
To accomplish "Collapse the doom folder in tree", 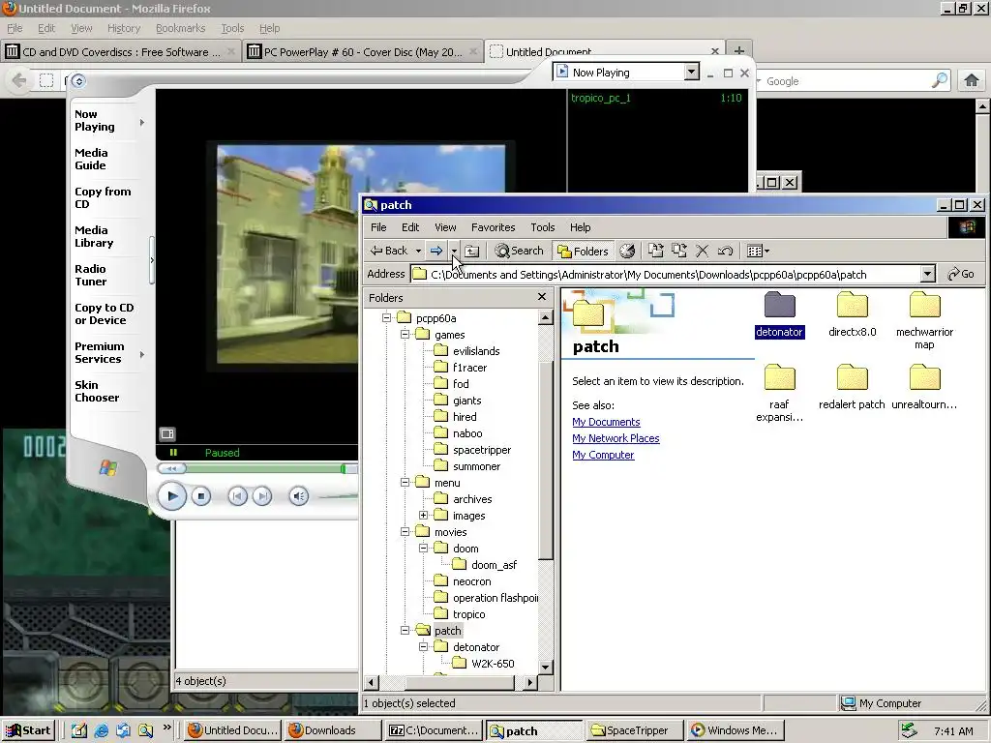I will 424,548.
